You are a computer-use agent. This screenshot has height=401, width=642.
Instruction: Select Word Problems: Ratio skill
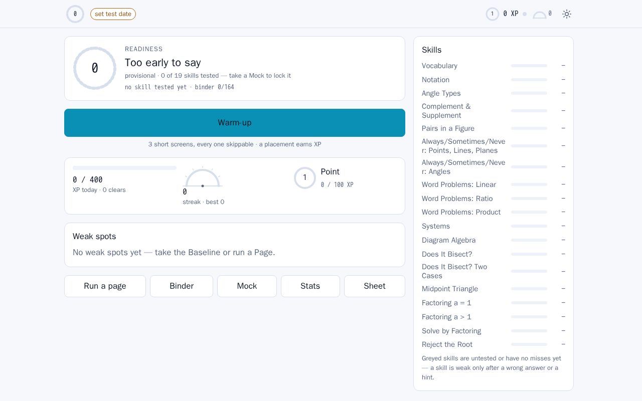(494, 198)
